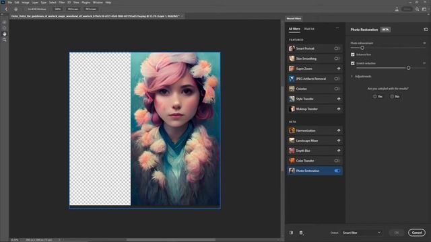
Task: Download the Harmonization filter via cloud icon
Action: click(x=339, y=130)
